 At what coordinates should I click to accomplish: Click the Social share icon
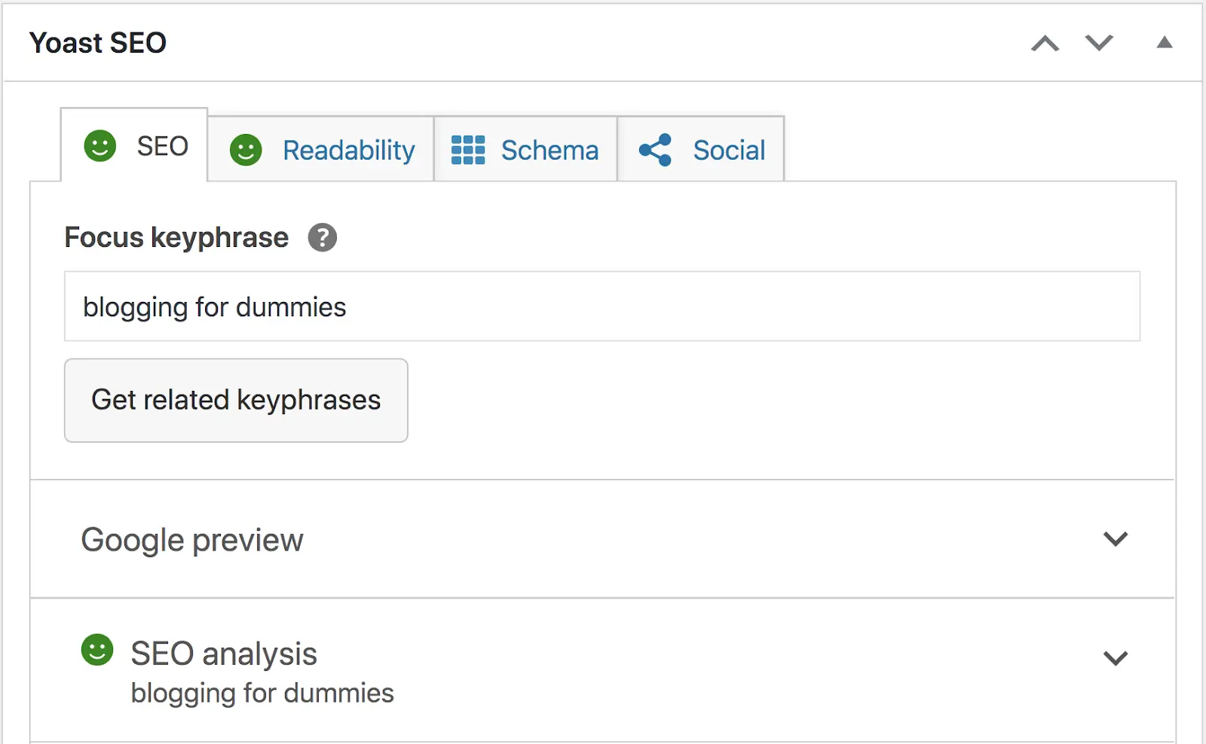(x=655, y=150)
